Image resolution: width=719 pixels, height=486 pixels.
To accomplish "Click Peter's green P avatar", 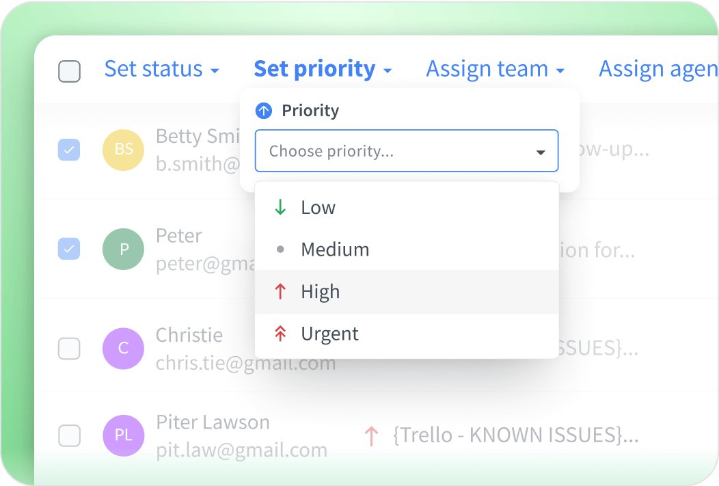I will (123, 249).
